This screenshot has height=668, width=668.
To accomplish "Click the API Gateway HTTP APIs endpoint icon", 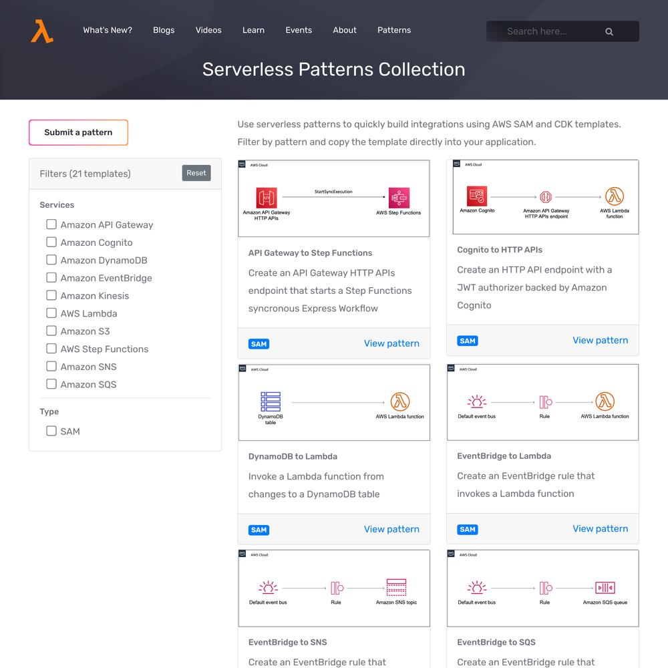I will coord(546,197).
